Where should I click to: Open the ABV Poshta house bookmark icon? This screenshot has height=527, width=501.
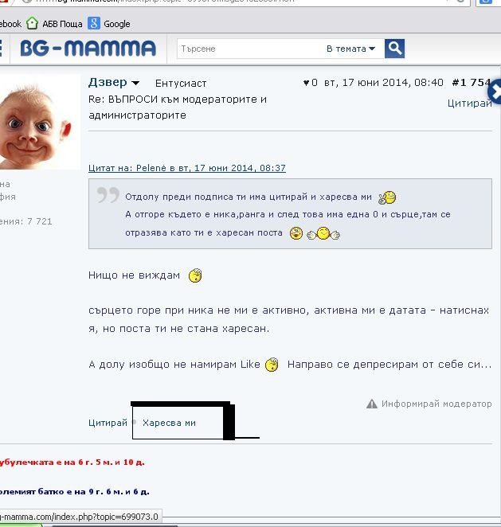tap(33, 24)
